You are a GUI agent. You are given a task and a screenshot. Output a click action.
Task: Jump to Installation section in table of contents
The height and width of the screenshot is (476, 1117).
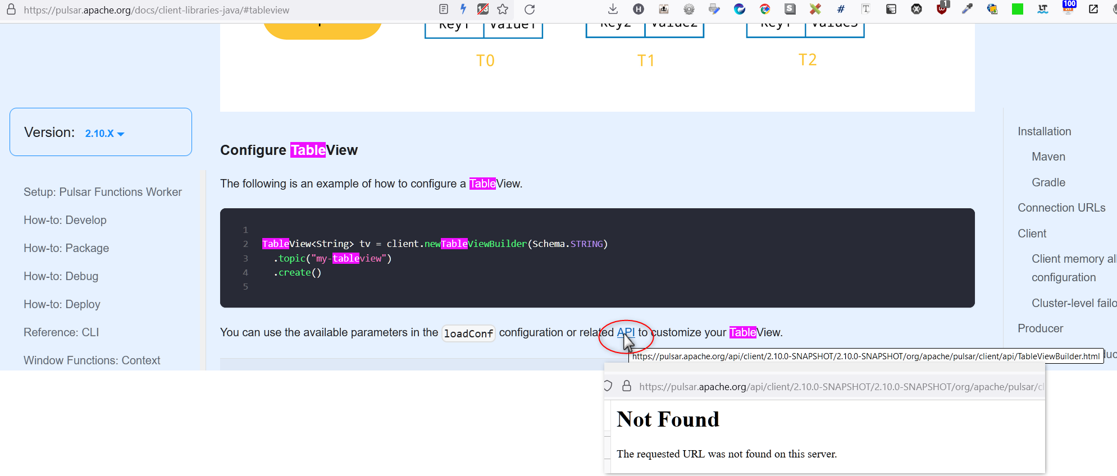(1045, 131)
